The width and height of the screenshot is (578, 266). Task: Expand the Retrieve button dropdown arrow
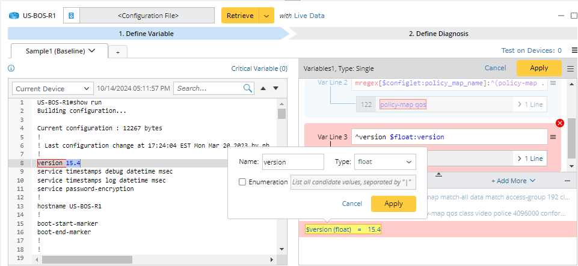coord(266,16)
